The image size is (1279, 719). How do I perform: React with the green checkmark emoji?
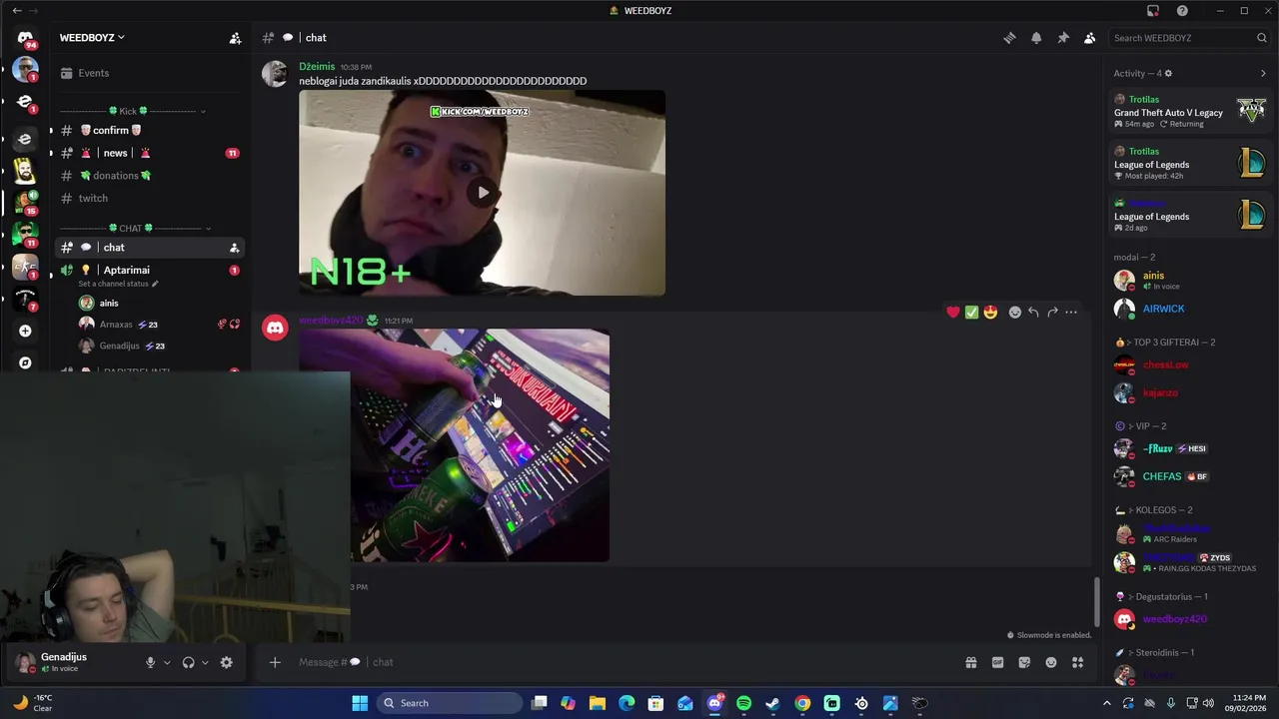(971, 313)
